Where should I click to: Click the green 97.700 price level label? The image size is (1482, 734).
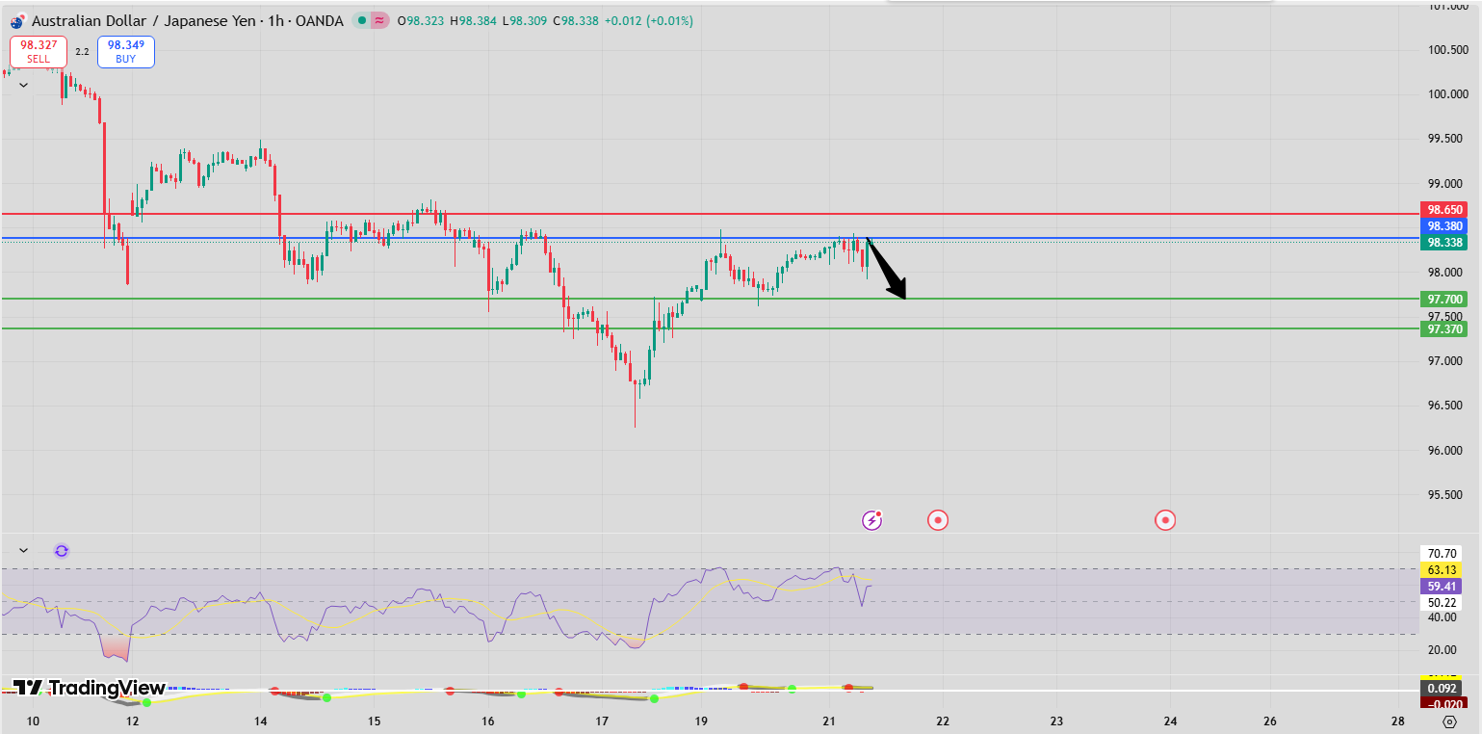(1444, 300)
